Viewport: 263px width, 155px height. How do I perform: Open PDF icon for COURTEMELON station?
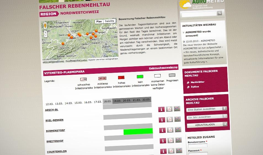click(171, 151)
